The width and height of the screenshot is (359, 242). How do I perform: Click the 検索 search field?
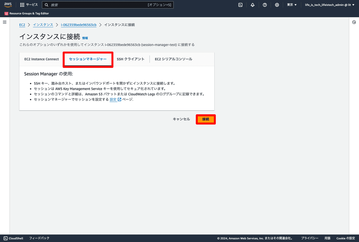coord(108,5)
